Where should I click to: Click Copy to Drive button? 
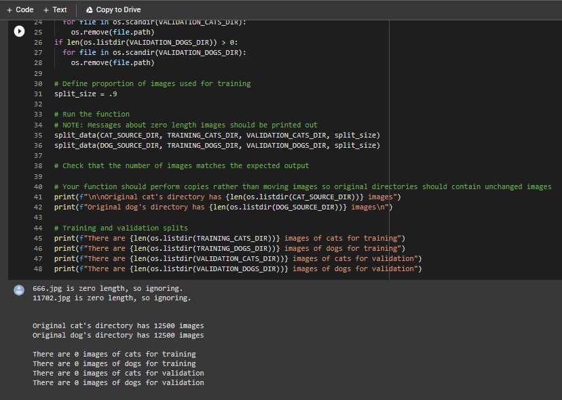[x=113, y=9]
